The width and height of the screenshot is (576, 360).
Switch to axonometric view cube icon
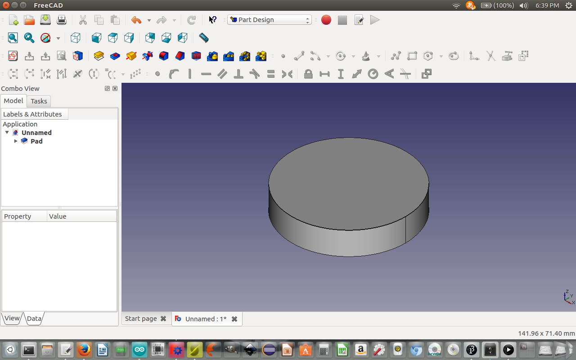tap(76, 38)
